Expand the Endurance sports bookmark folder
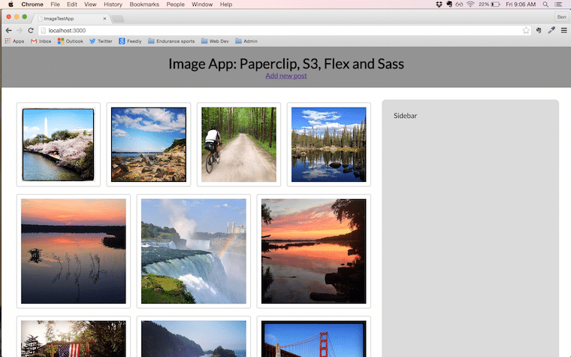The width and height of the screenshot is (571, 357). tap(171, 41)
